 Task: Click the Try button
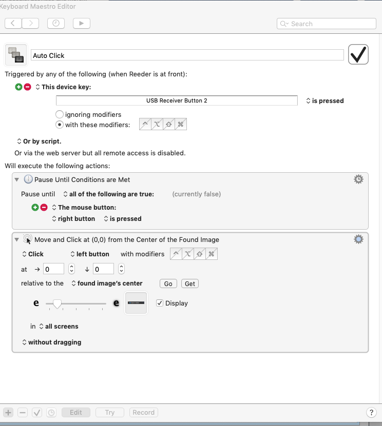click(110, 412)
